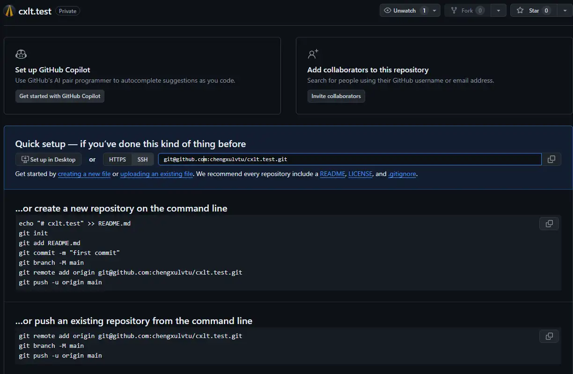The height and width of the screenshot is (374, 573).
Task: Click Get started with GitHub Copilot
Action: pyautogui.click(x=60, y=96)
